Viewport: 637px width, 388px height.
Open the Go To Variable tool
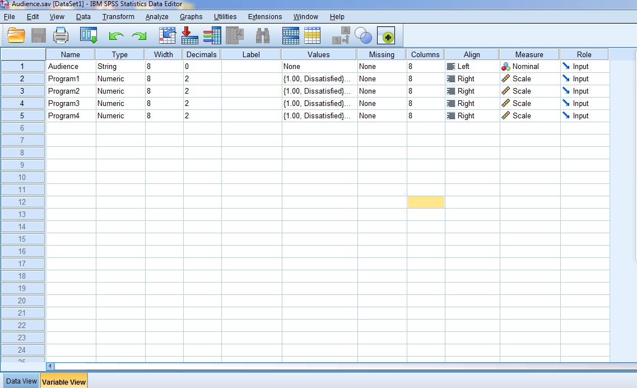click(x=189, y=35)
